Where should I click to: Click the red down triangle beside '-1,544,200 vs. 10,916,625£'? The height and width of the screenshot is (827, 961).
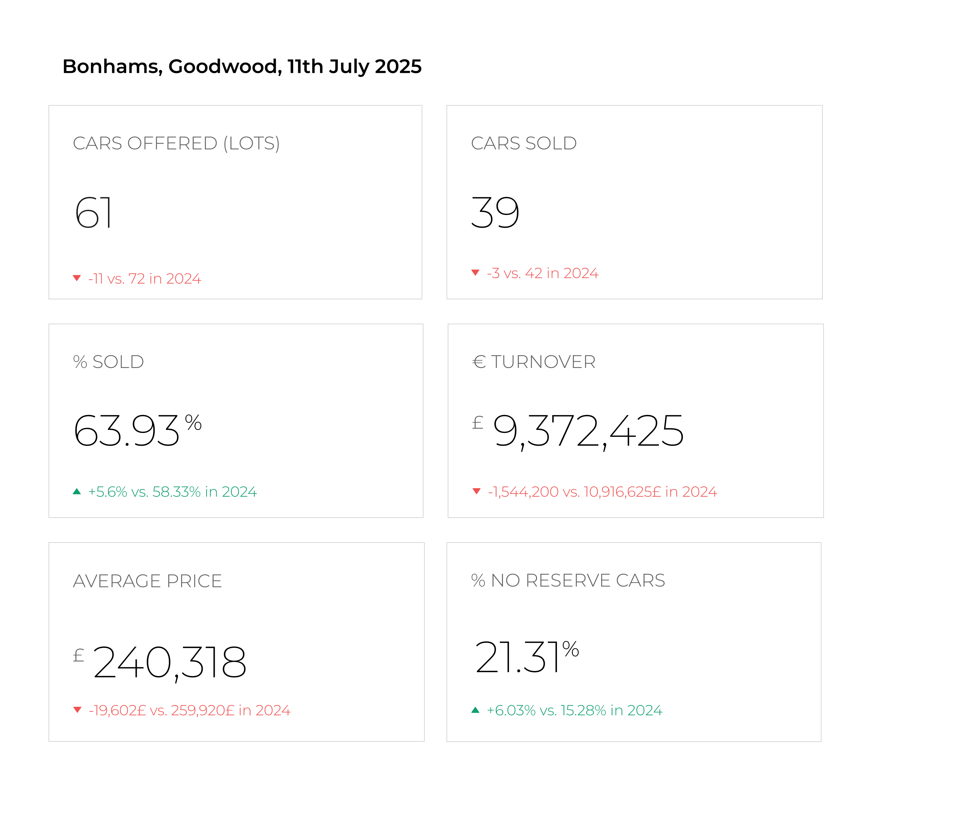point(476,491)
